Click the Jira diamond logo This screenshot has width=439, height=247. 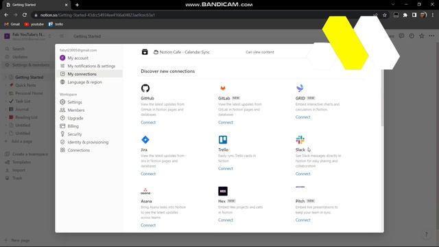pyautogui.click(x=145, y=139)
